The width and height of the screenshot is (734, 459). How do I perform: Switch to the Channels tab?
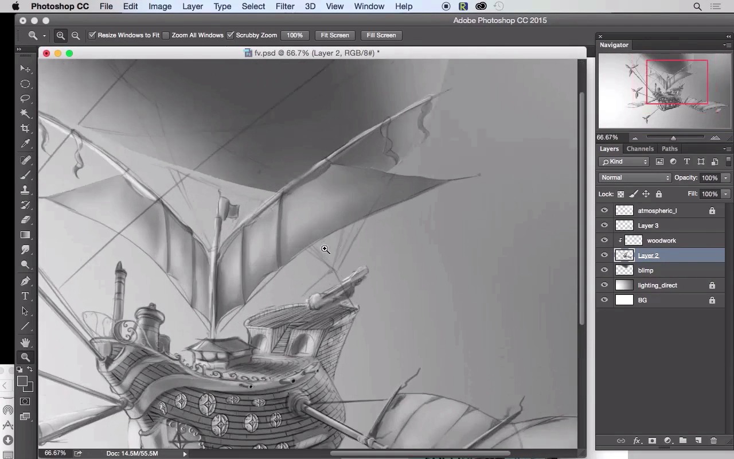point(640,149)
